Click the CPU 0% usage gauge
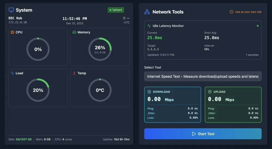Screen dimensions: 272x149 tap(38, 49)
